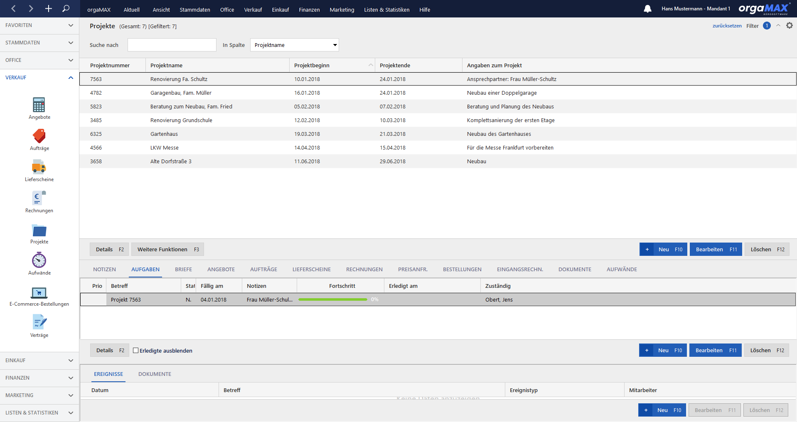Select project row Renovierung Grundschule
The height and width of the screenshot is (422, 797).
click(438, 120)
